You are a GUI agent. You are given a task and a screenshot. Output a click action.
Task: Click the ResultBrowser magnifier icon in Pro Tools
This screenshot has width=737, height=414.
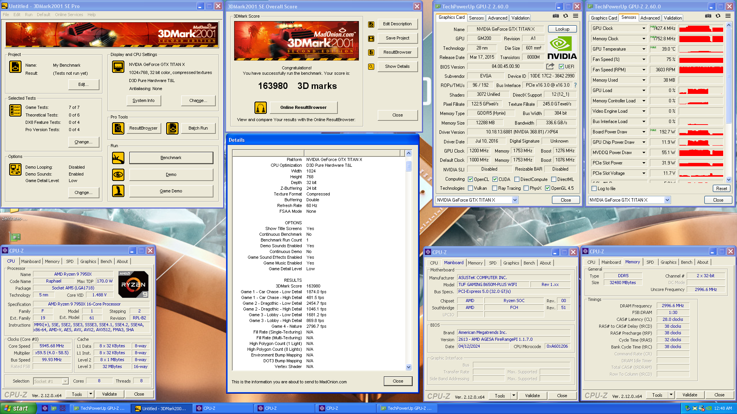[118, 128]
